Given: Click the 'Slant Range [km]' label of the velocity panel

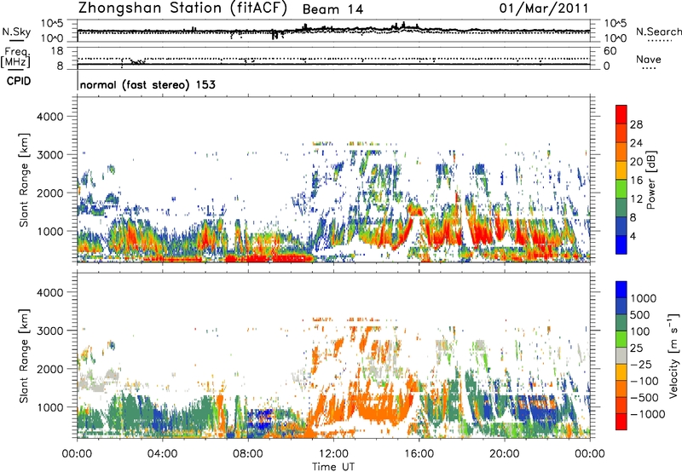Looking at the screenshot, I should [24, 355].
